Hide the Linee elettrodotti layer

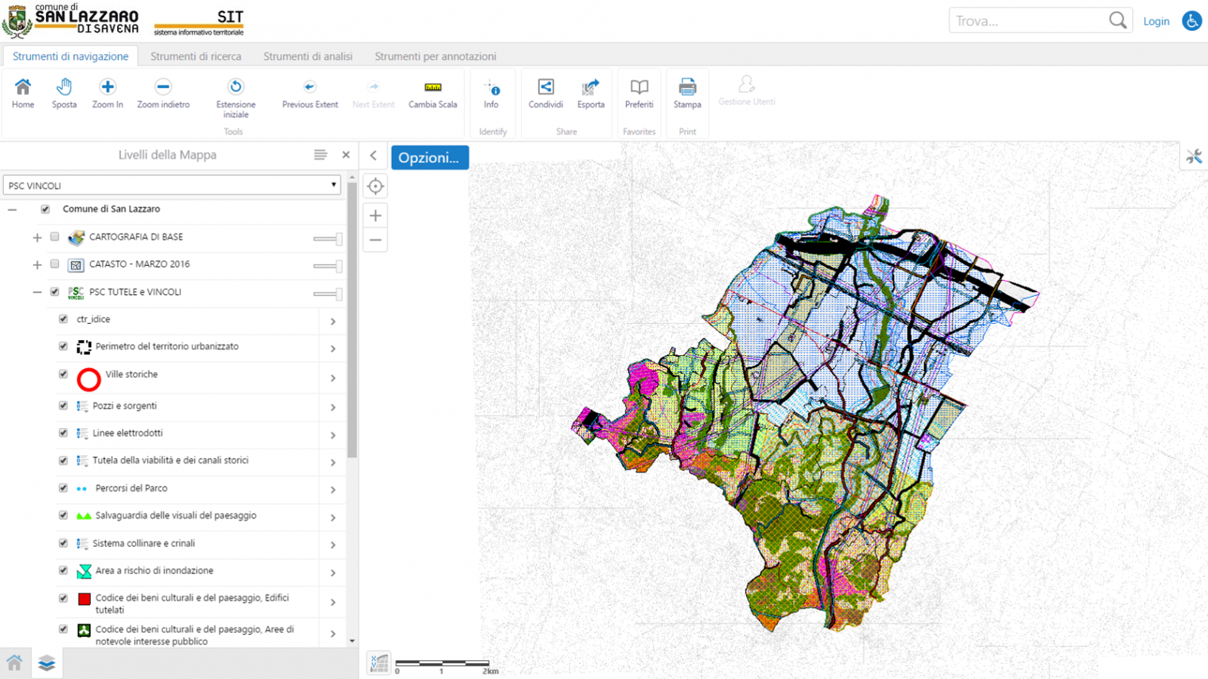click(64, 433)
